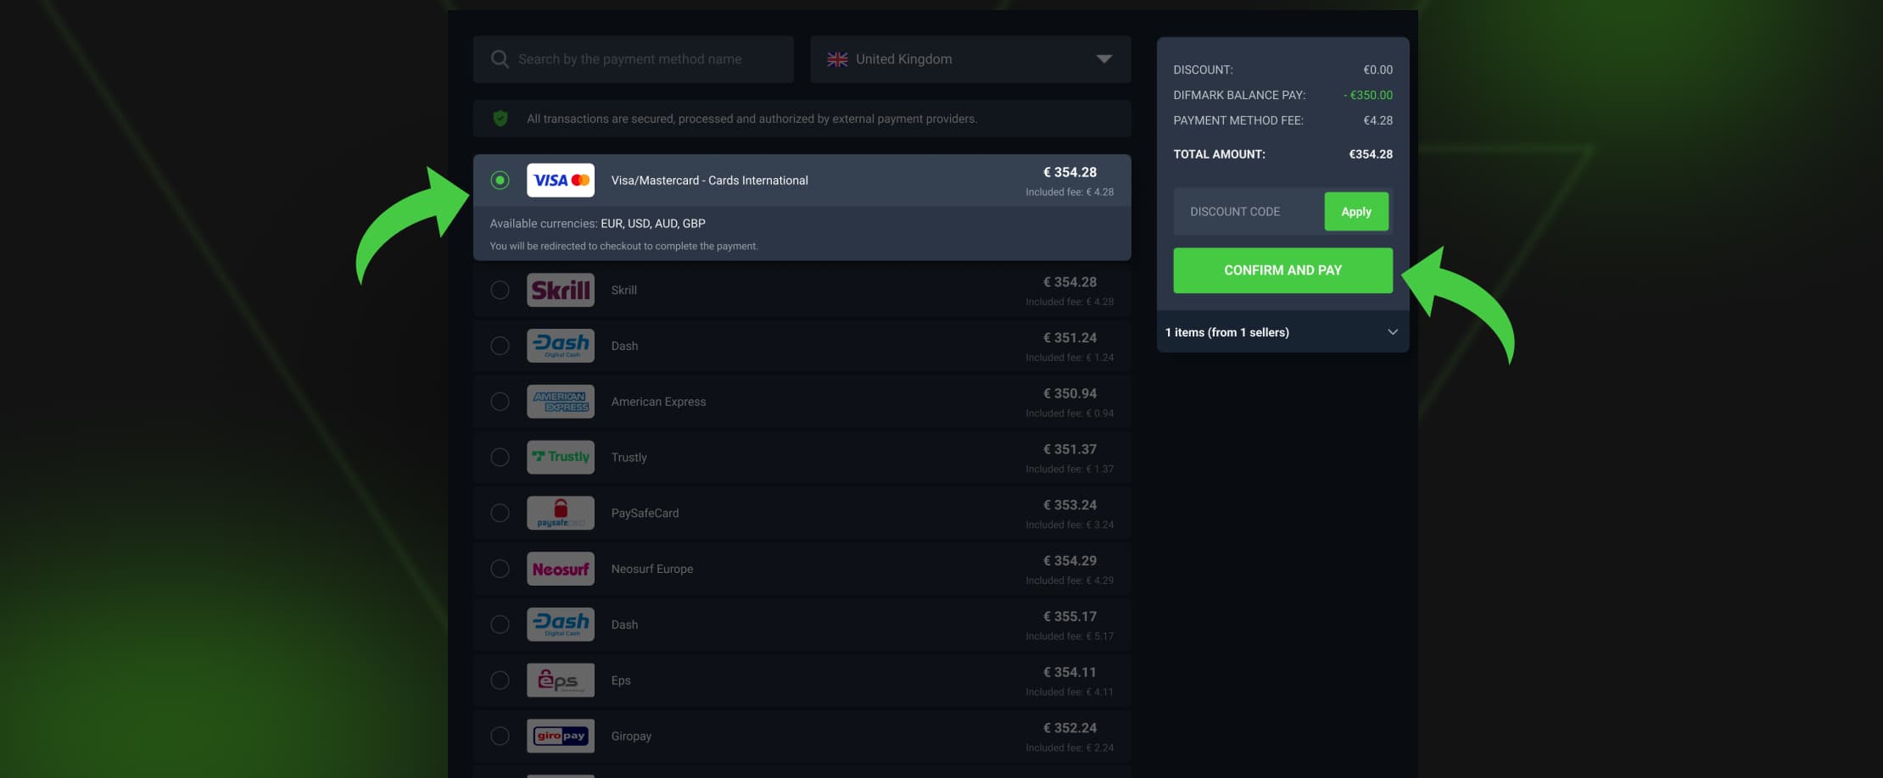Click the Skrill logo
Viewport: 1883px width, 778px height.
[560, 290]
